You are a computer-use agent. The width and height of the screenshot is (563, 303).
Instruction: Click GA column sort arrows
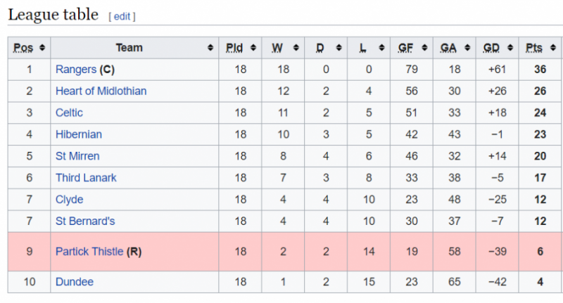pyautogui.click(x=467, y=48)
